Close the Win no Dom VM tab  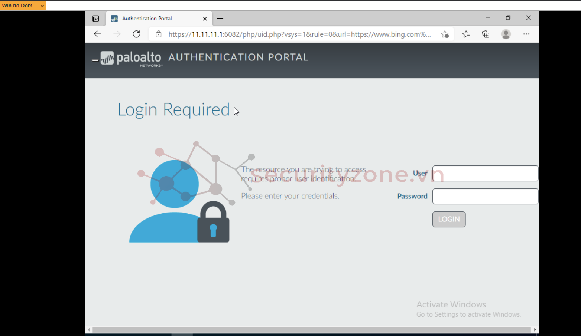(x=42, y=6)
